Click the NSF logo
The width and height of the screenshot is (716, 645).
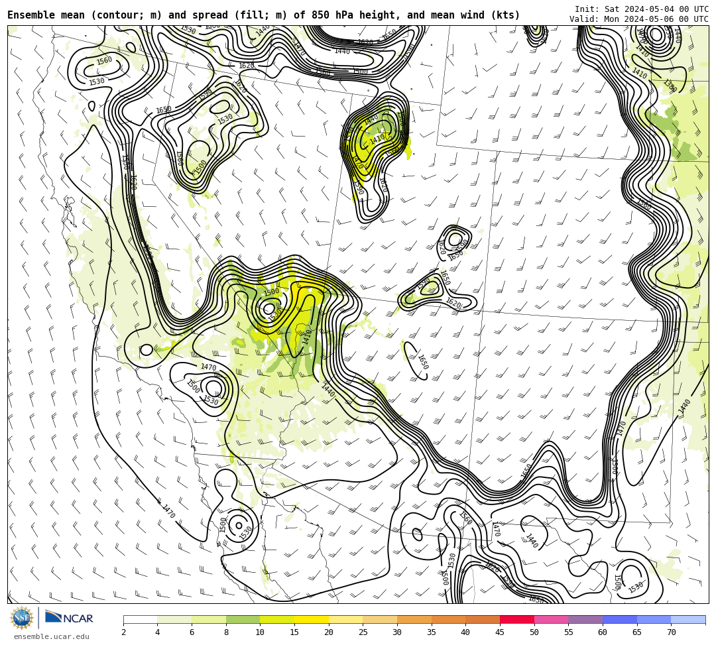tap(22, 618)
